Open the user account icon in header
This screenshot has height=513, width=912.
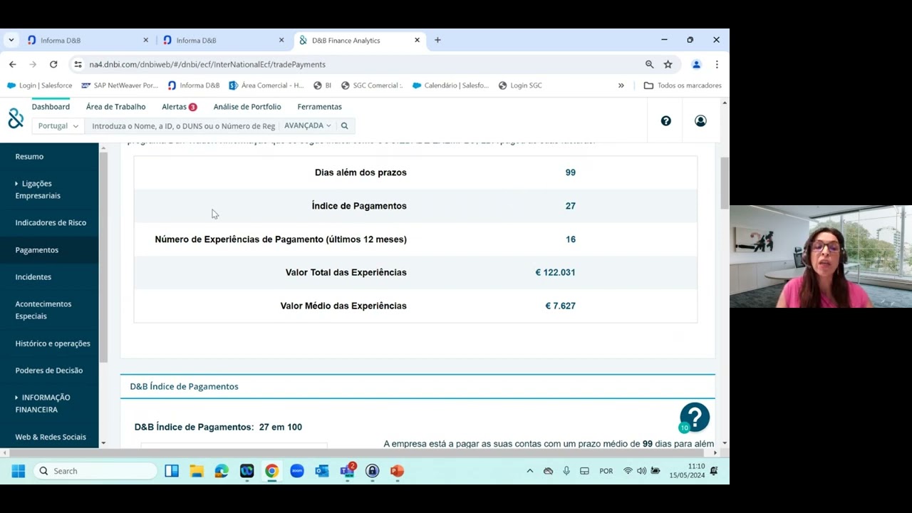[x=700, y=121]
